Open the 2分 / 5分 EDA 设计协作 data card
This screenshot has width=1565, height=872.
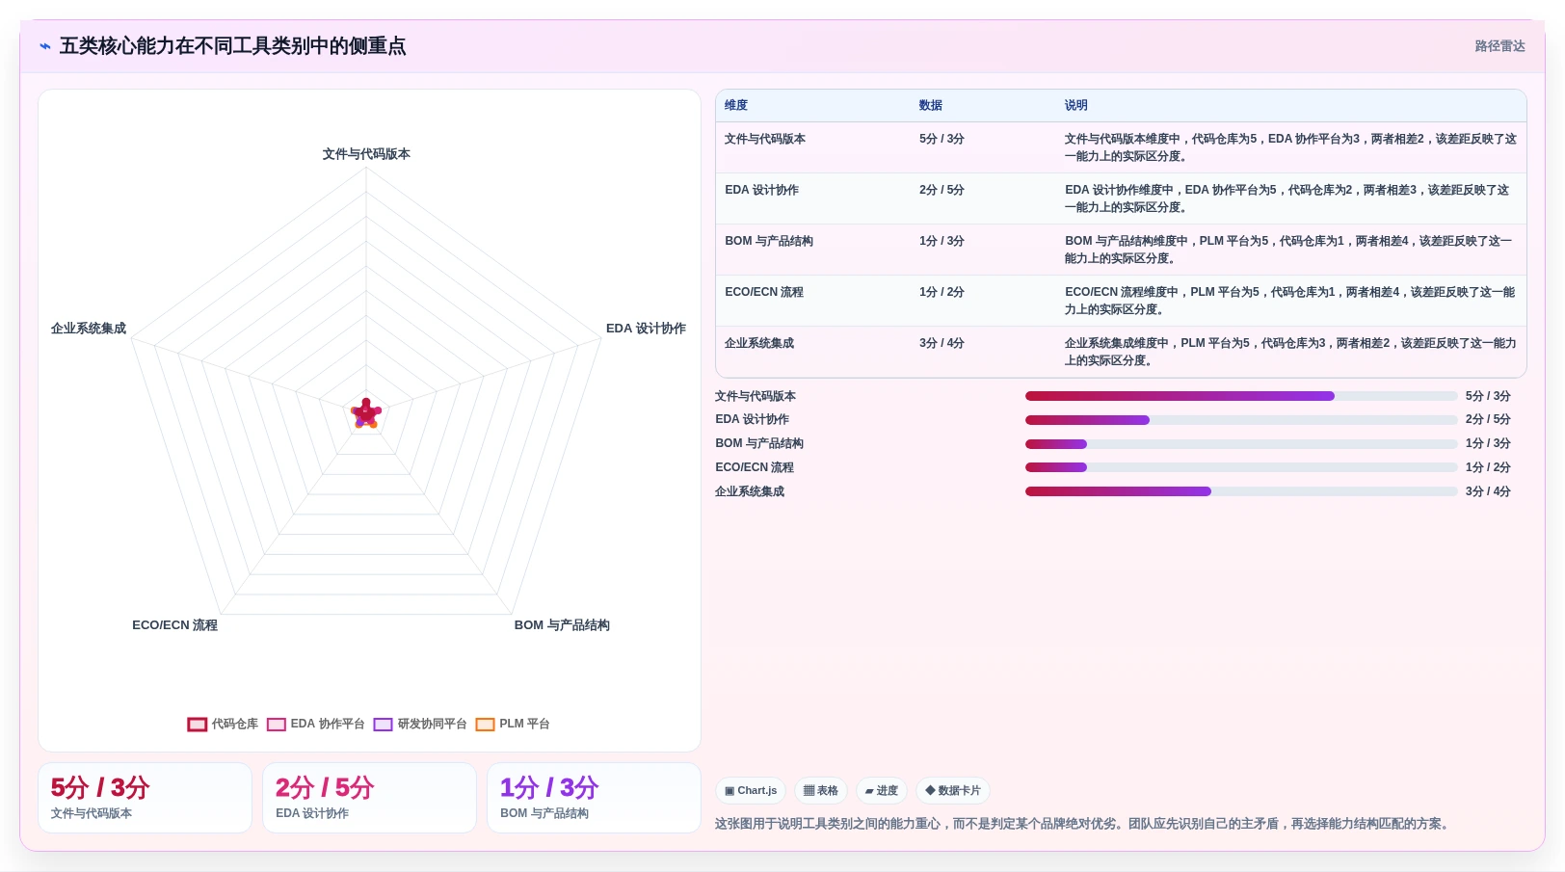coord(369,798)
